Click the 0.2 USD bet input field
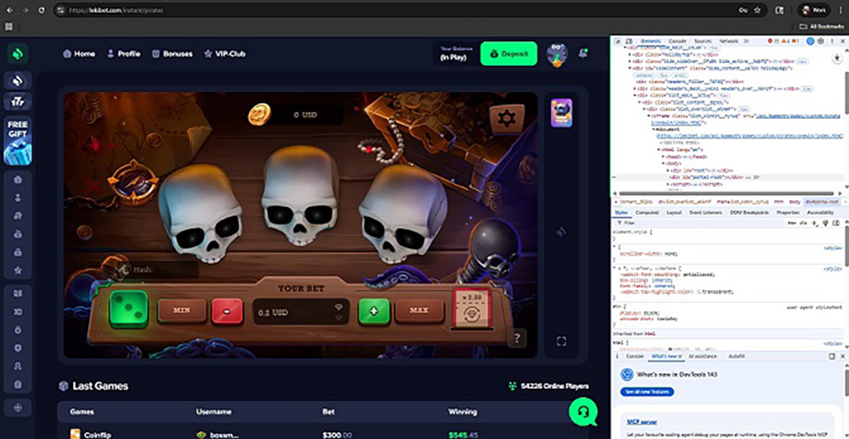The height and width of the screenshot is (439, 849). tap(300, 310)
